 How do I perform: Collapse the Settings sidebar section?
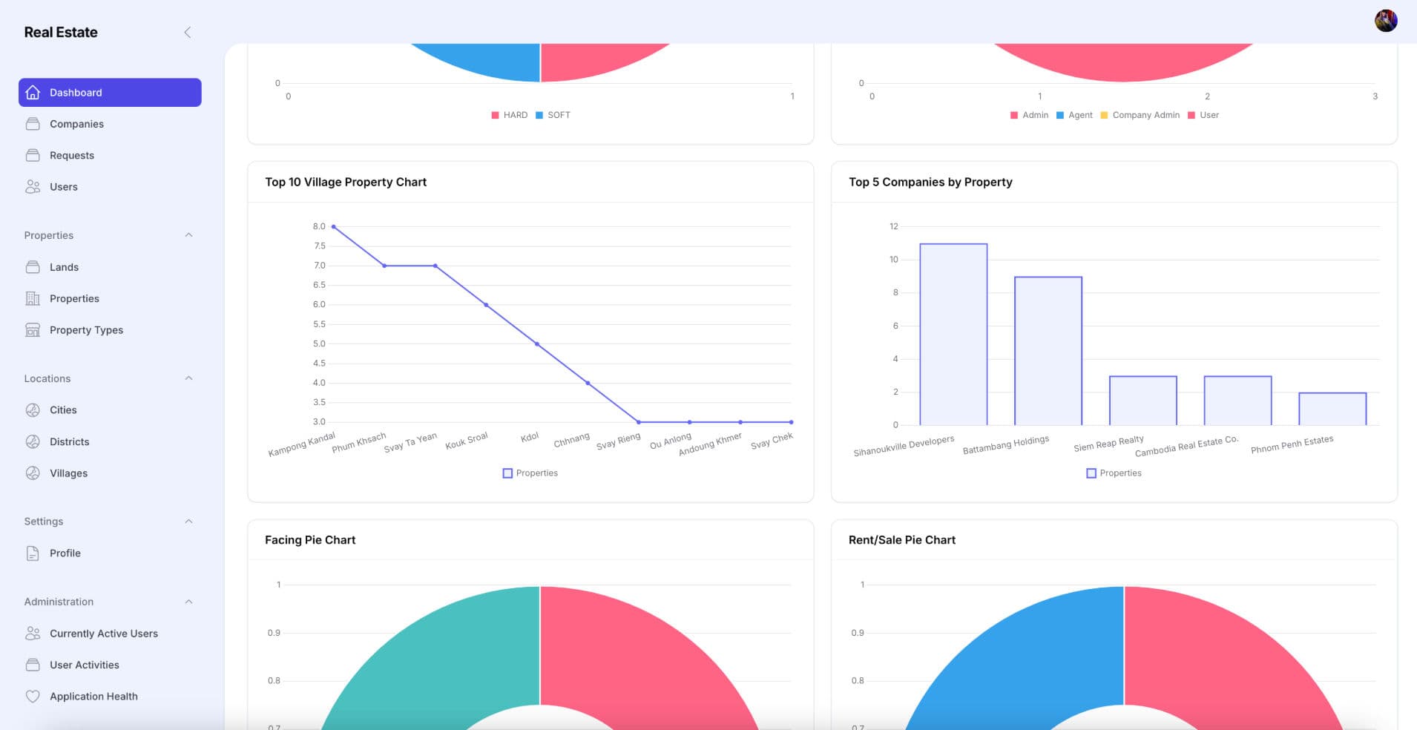[x=188, y=522]
